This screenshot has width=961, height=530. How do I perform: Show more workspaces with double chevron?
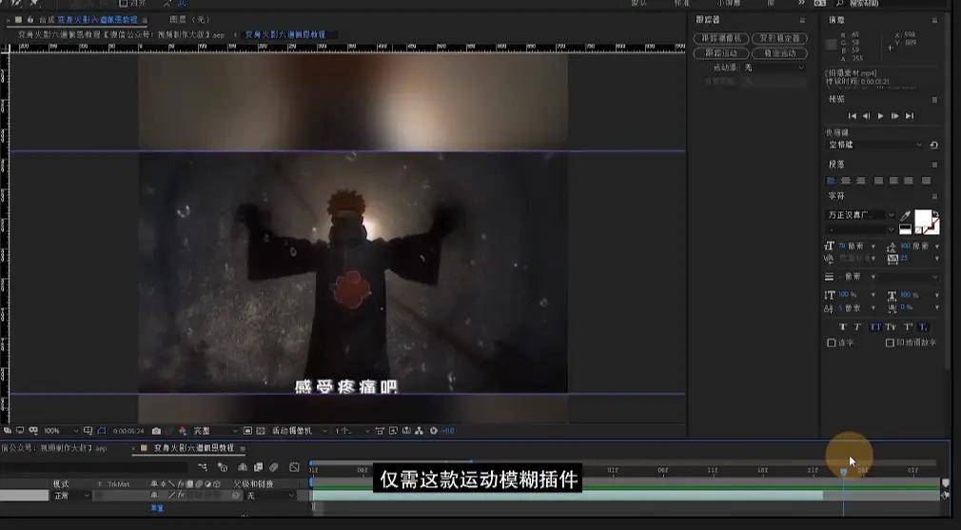pyautogui.click(x=801, y=3)
